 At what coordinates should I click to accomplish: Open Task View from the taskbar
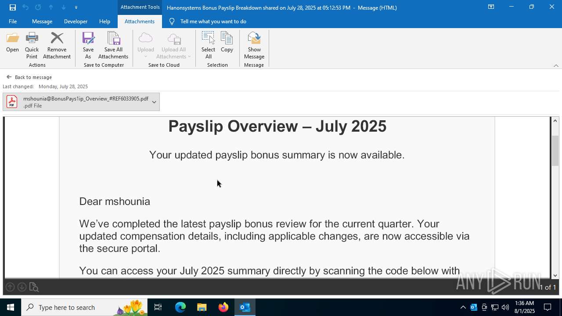158,307
